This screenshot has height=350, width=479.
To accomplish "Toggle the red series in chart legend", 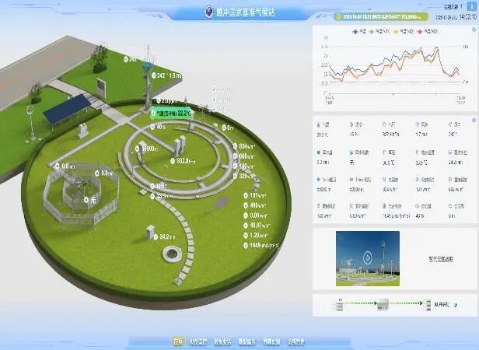I will pyautogui.click(x=422, y=31).
